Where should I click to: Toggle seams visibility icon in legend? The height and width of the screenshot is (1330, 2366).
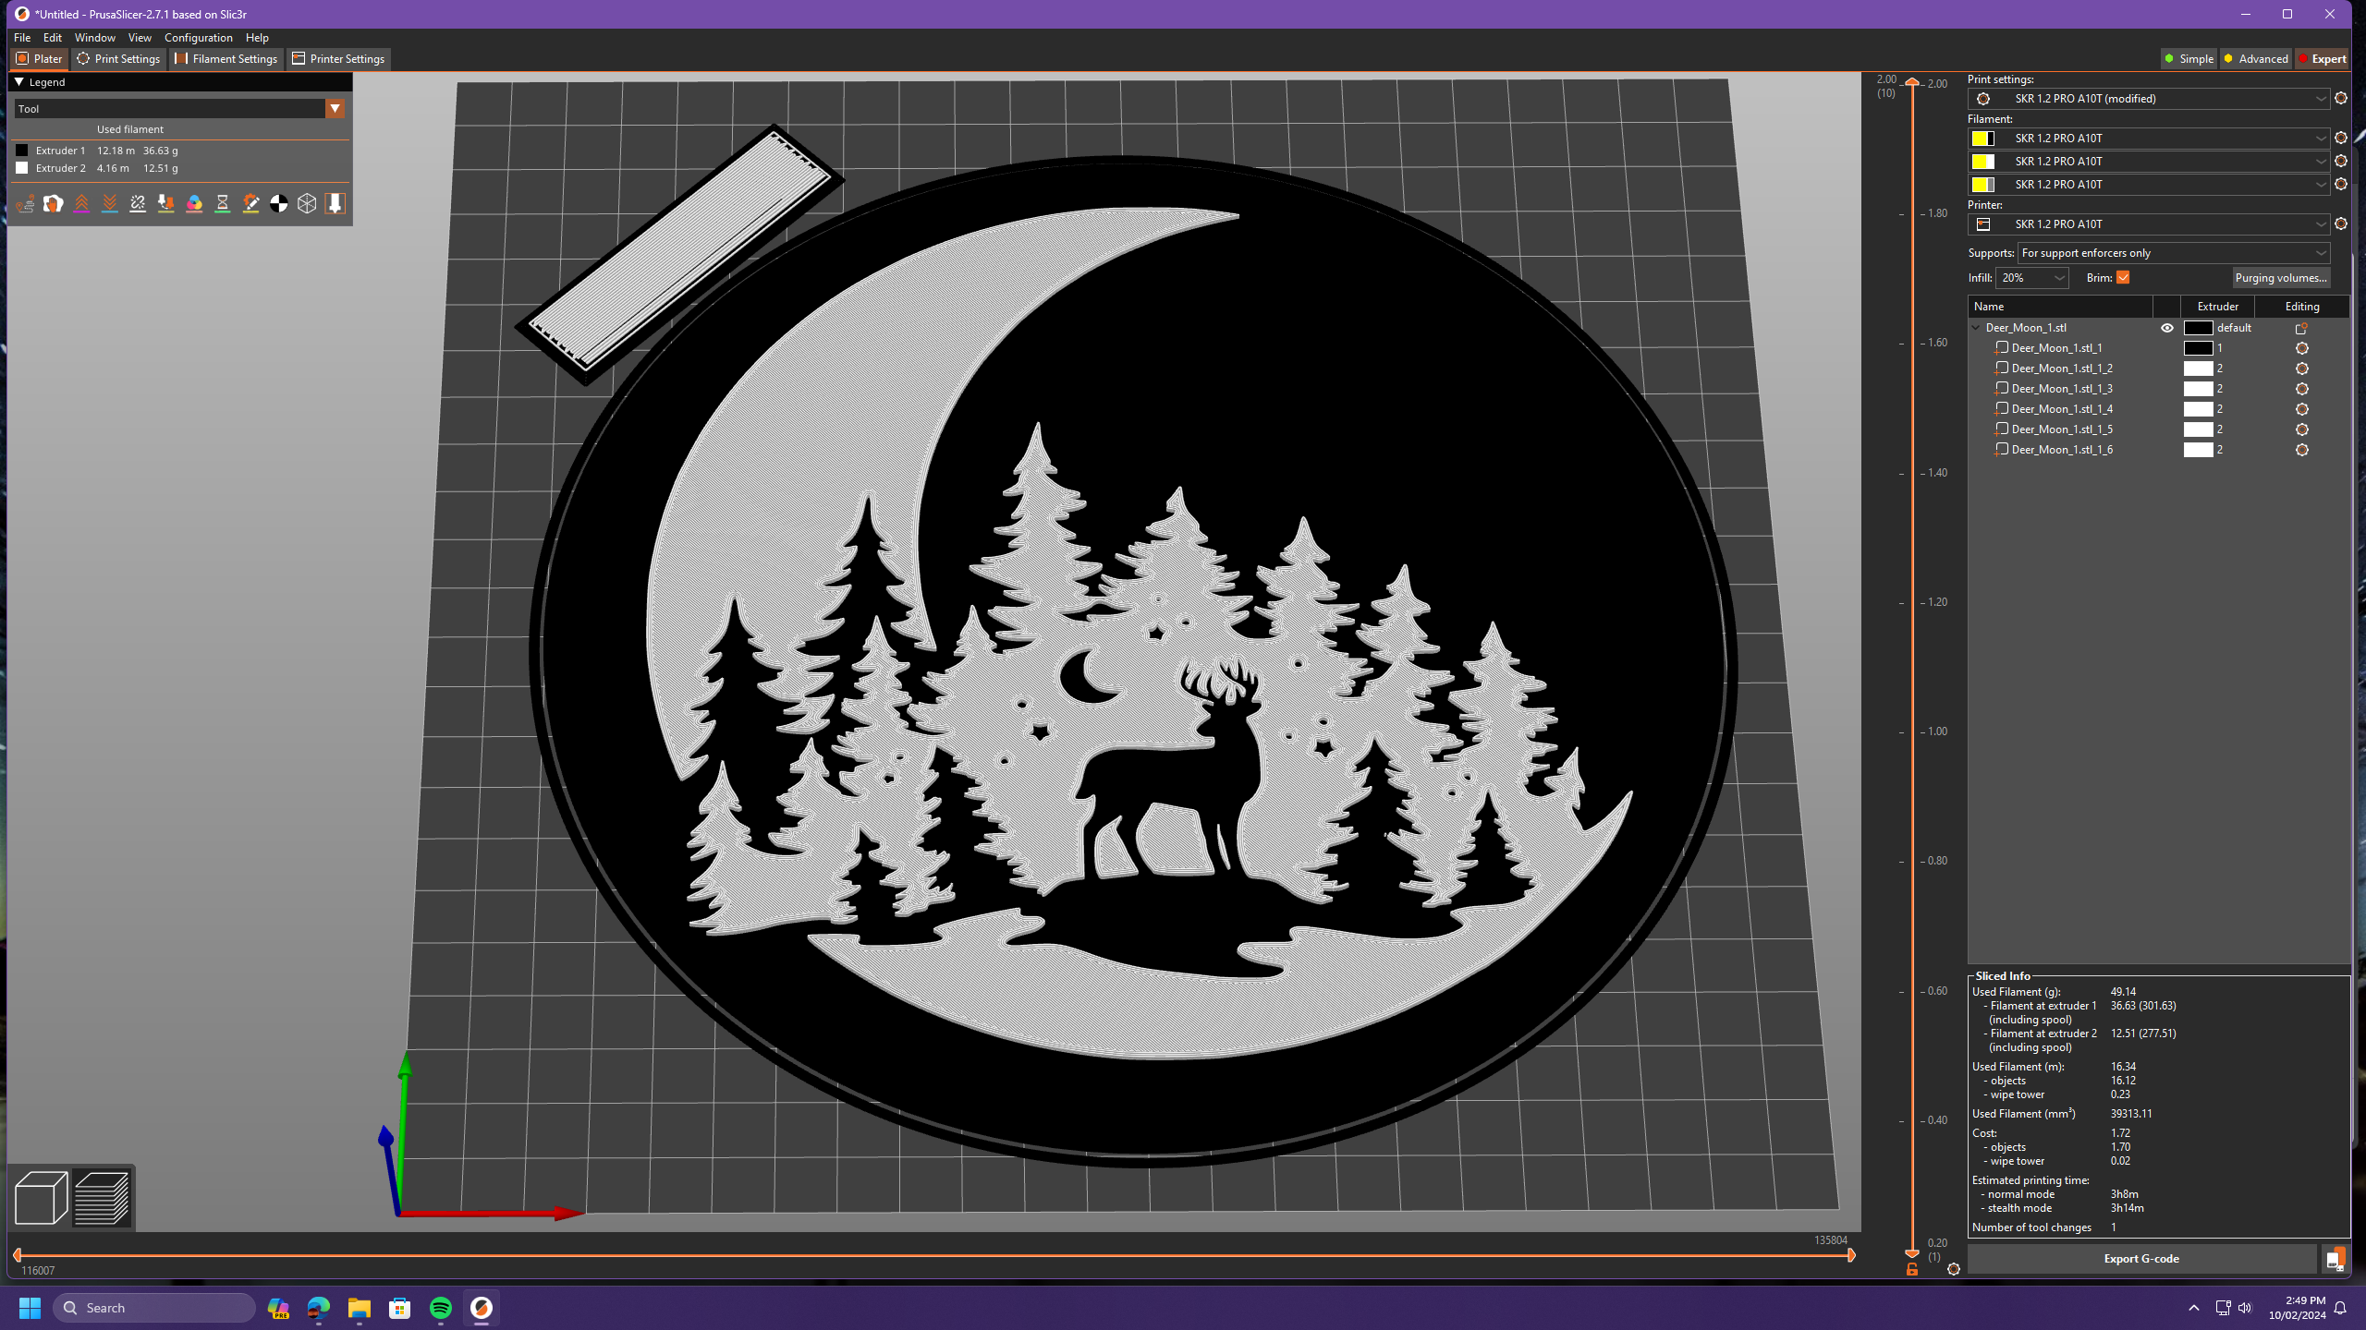click(138, 203)
